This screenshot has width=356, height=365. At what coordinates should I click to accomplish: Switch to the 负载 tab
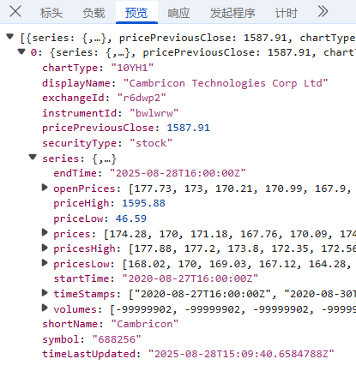(94, 13)
